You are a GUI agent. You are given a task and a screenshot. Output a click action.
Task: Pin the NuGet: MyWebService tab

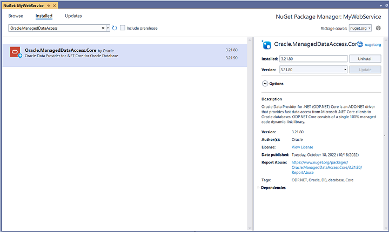point(49,5)
